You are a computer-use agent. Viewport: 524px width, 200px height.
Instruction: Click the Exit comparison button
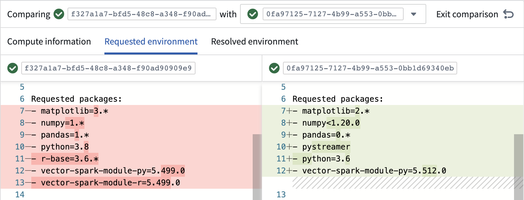475,14
